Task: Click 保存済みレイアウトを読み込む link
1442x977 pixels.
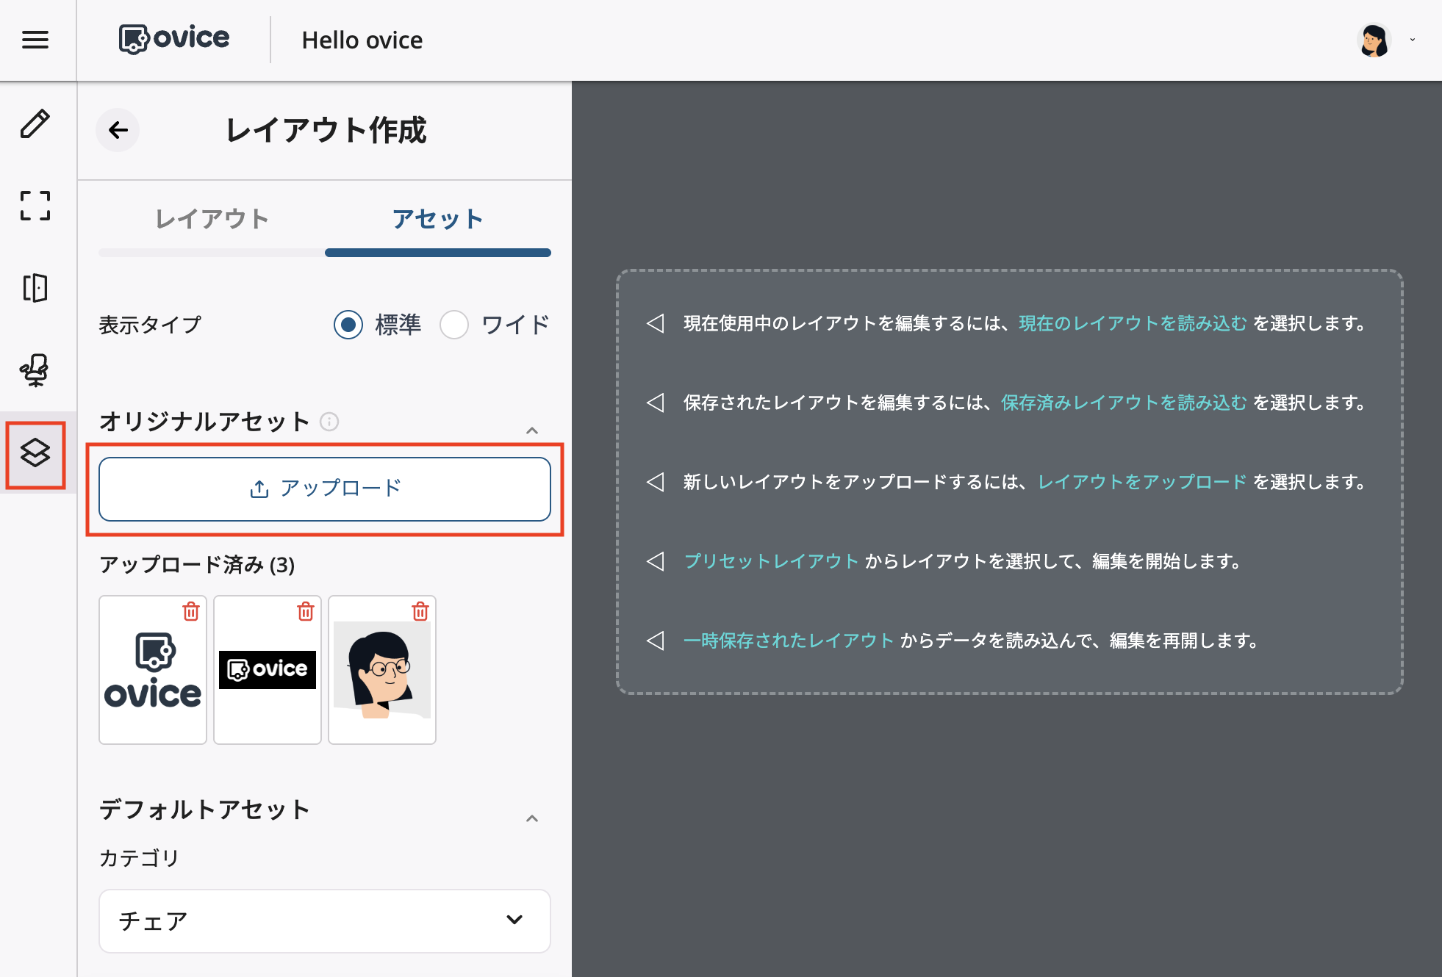Action: [x=1124, y=403]
